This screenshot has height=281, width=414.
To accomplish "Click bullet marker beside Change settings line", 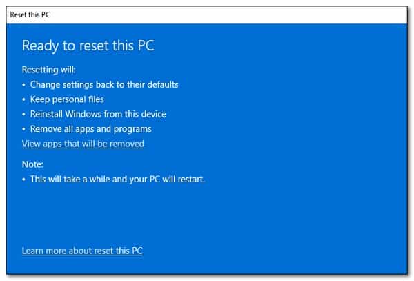I will click(x=24, y=85).
